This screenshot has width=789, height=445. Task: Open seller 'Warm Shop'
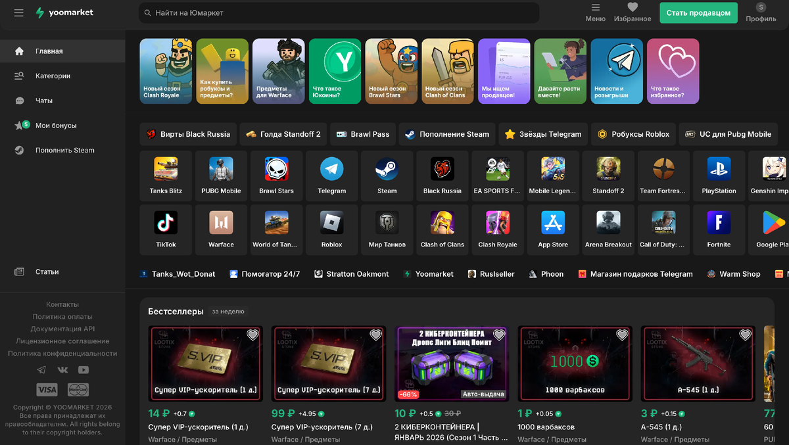point(734,274)
